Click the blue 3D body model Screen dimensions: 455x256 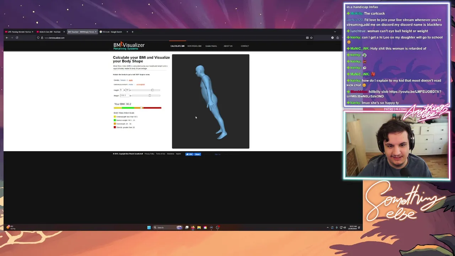pyautogui.click(x=209, y=101)
